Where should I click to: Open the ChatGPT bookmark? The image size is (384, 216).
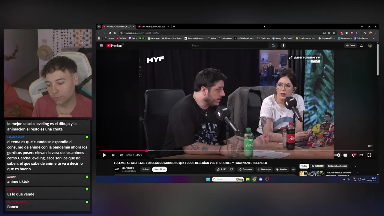(x=288, y=38)
